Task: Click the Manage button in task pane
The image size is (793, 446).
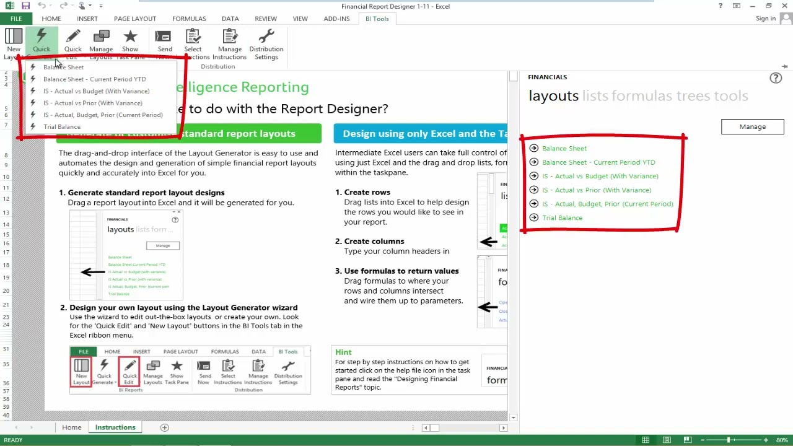Action: [753, 126]
